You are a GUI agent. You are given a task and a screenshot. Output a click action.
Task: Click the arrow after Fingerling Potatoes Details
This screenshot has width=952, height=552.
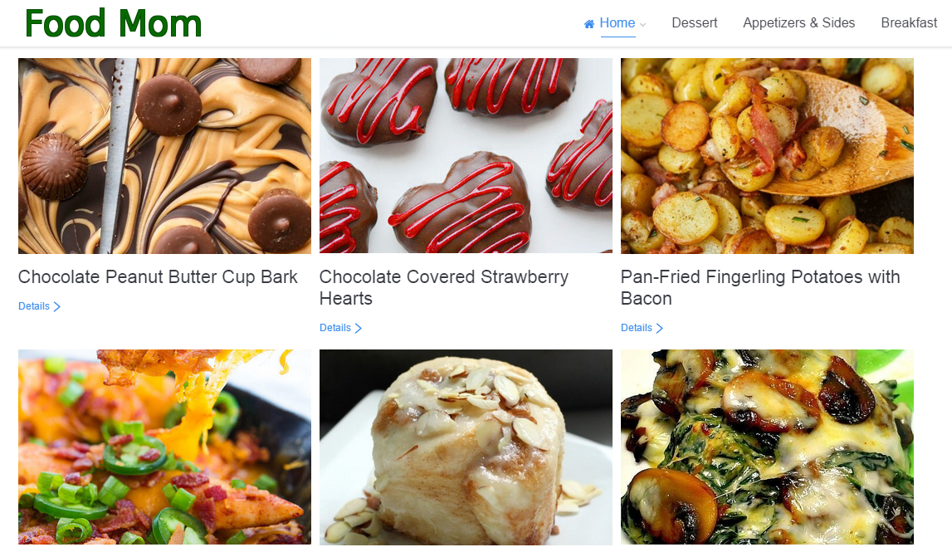[x=659, y=329]
